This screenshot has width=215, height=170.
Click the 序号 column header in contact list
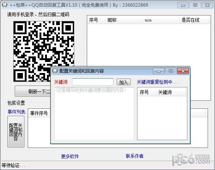click(x=96, y=20)
